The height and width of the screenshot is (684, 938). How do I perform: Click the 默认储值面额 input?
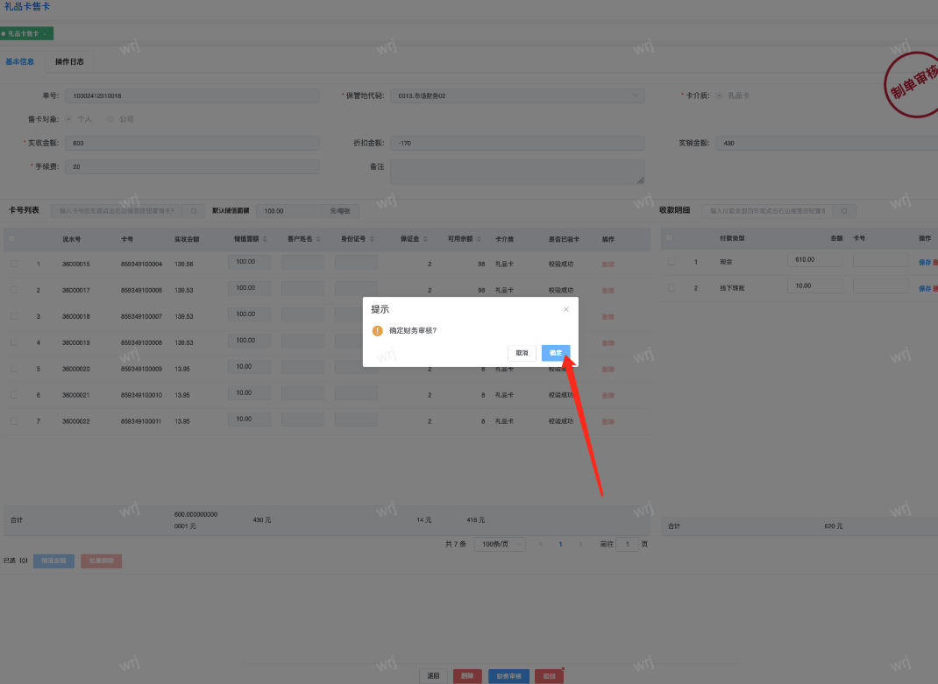(x=289, y=211)
